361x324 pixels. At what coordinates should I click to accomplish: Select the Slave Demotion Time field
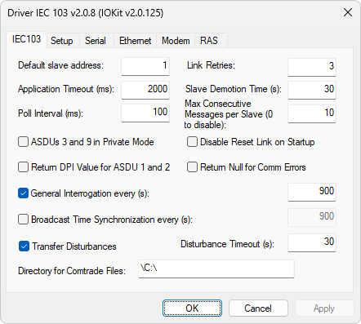pos(312,90)
